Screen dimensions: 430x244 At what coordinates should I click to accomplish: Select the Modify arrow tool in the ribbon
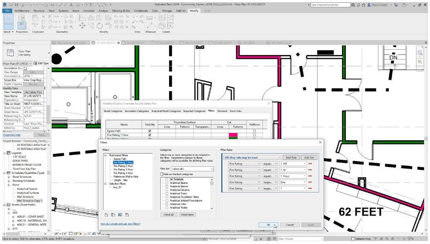[x=8, y=21]
